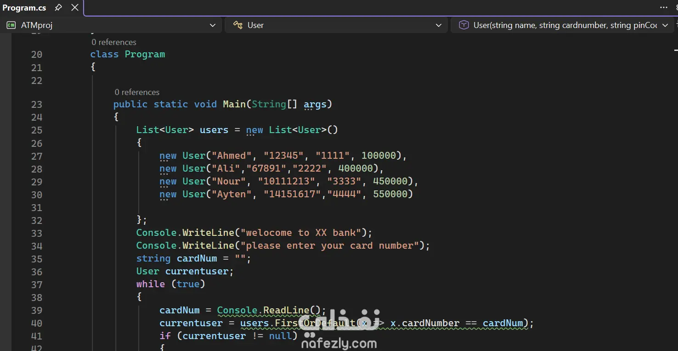Viewport: 678px width, 351px height.
Task: Click line number 33 in the gutter
Action: pyautogui.click(x=37, y=234)
